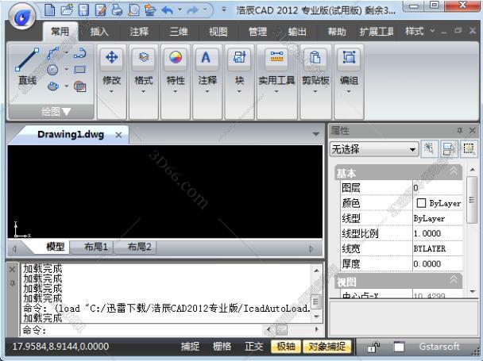This screenshot has height=361, width=483.
Task: Open print preview from the magnifier icon
Action: 133,10
